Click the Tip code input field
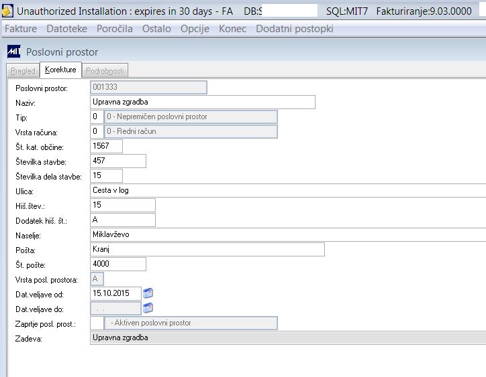 click(x=97, y=117)
